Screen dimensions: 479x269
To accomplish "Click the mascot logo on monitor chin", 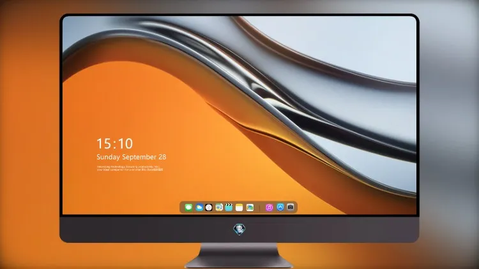I will tap(240, 229).
